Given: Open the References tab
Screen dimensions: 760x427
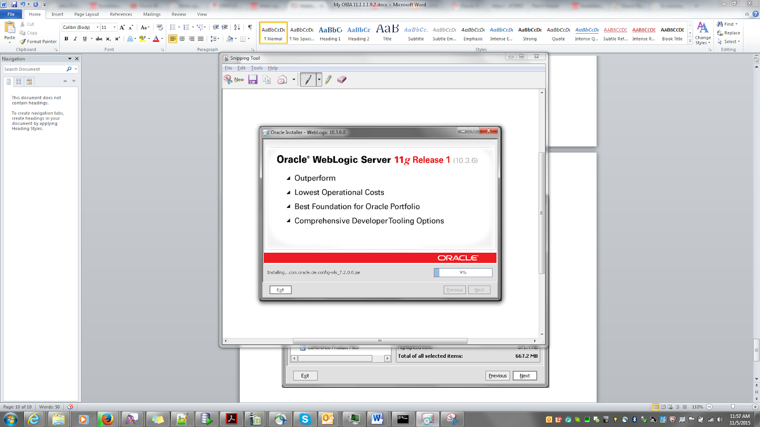Looking at the screenshot, I should coord(121,14).
